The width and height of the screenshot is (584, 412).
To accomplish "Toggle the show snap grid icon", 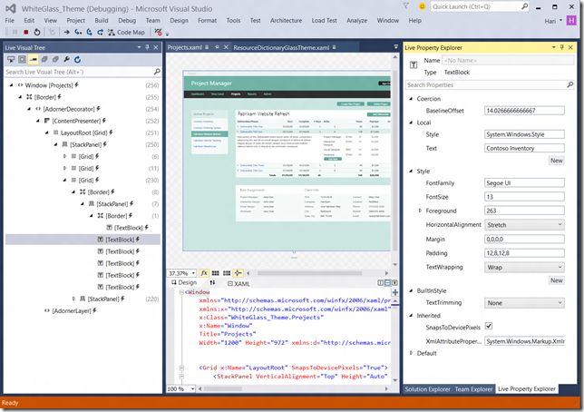I will (x=215, y=273).
